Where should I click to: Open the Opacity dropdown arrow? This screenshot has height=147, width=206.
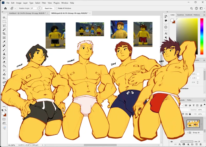(204, 110)
